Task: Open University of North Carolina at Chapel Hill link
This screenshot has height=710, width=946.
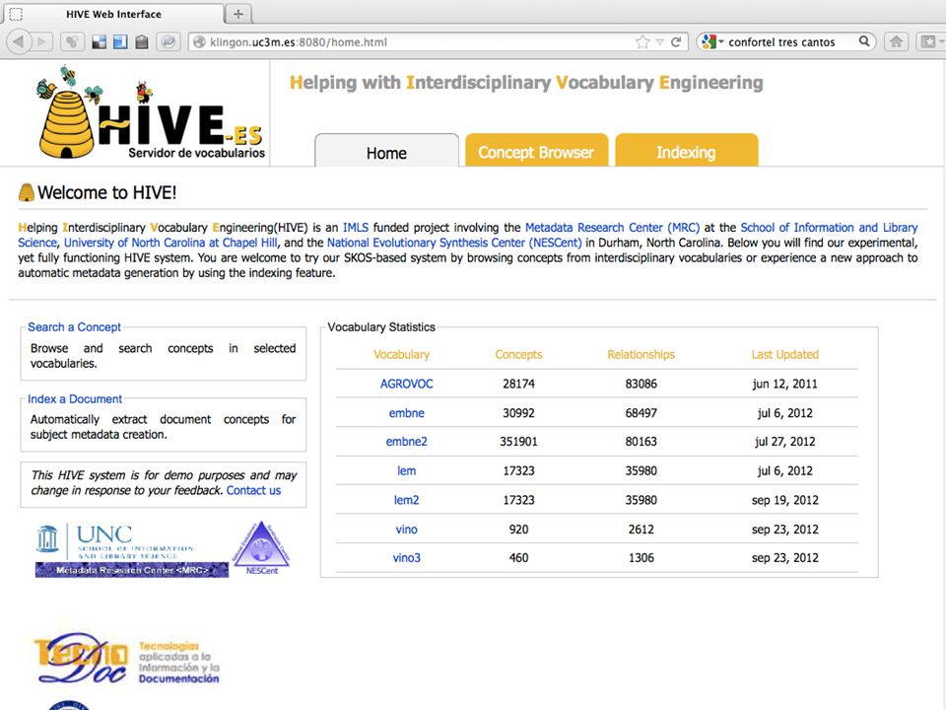Action: coord(170,243)
